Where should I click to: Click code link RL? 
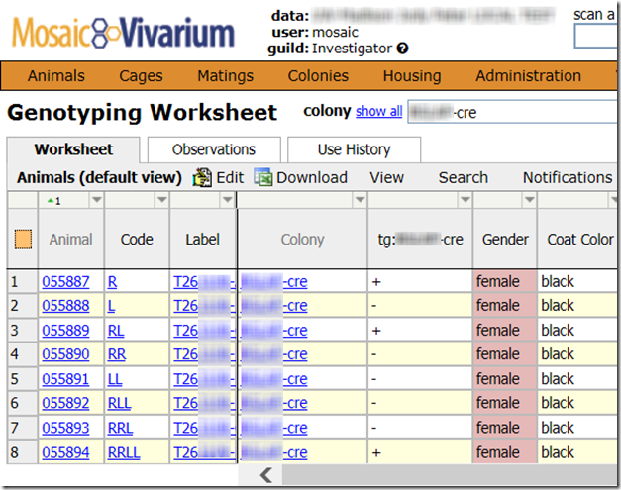[x=116, y=330]
